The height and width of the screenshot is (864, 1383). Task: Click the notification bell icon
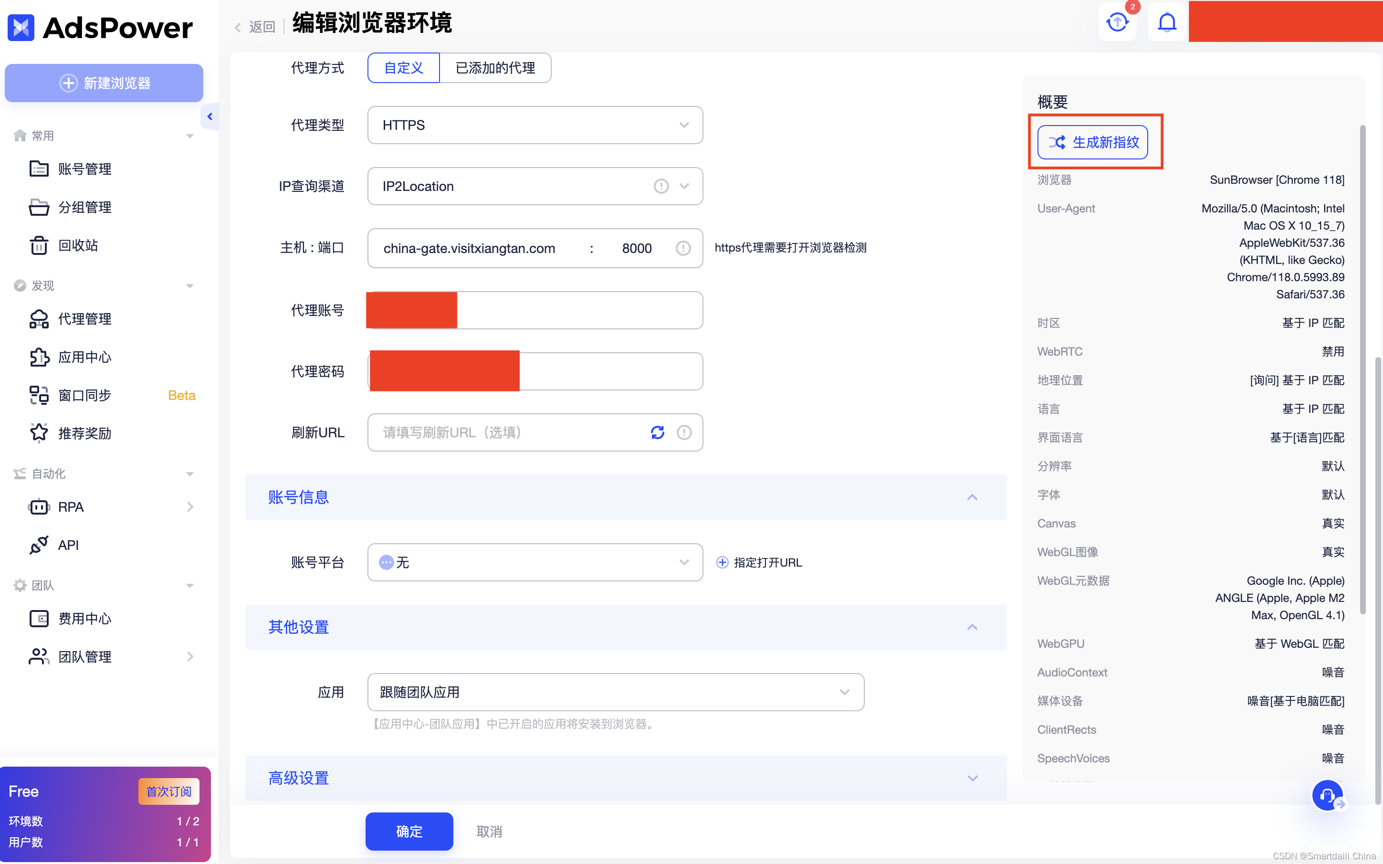[x=1166, y=23]
